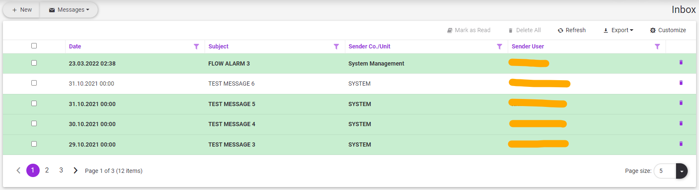Viewport: 699px width, 190px height.
Task: Select the FLOW ALARM 3 row checkbox
Action: tap(34, 63)
